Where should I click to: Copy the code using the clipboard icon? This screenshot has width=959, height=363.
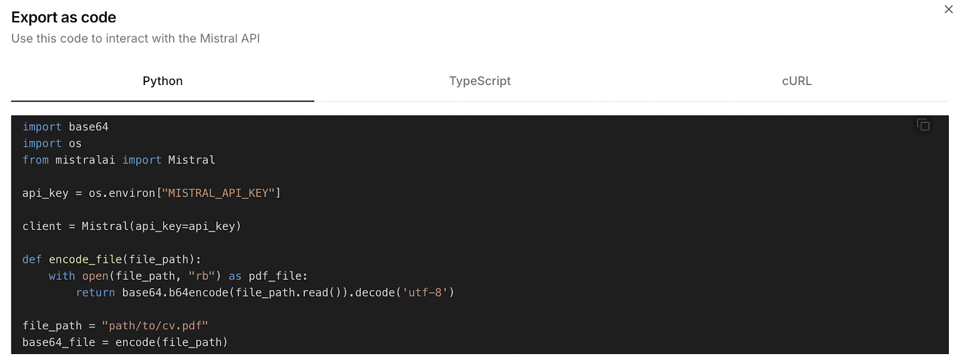pos(923,125)
